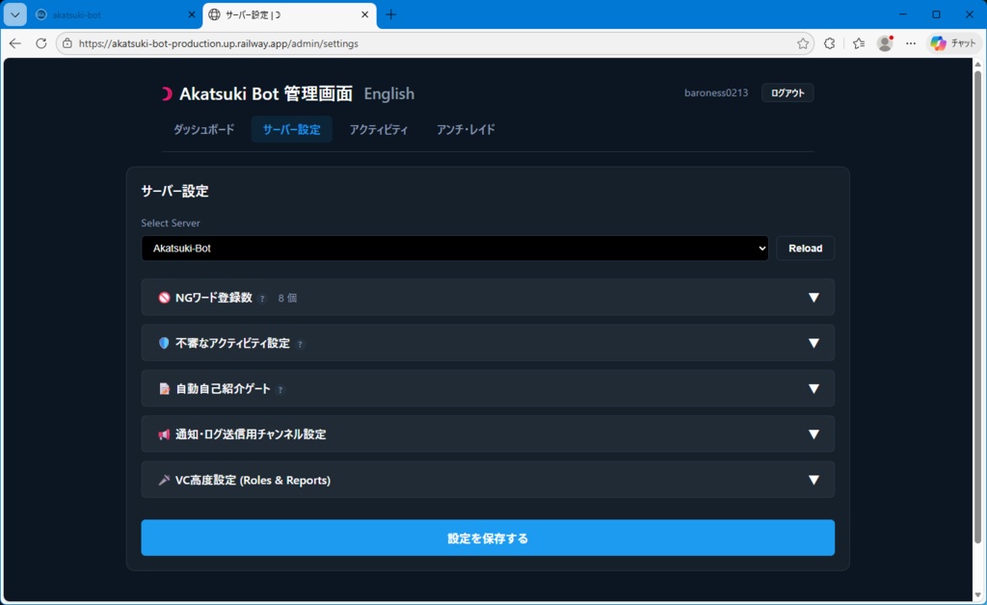Click the Reload button beside the server selector

click(805, 248)
